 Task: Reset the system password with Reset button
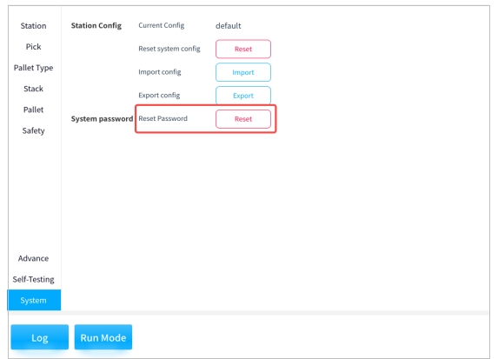click(243, 119)
